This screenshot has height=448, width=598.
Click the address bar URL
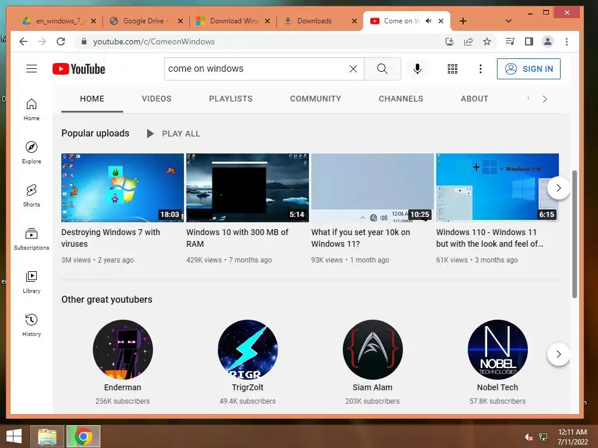pyautogui.click(x=154, y=41)
